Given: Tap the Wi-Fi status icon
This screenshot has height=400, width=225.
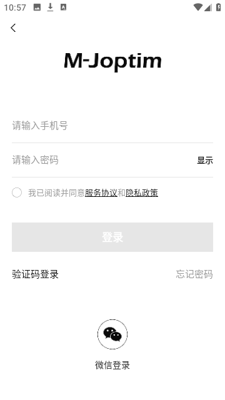Looking at the screenshot, I should pos(198,7).
